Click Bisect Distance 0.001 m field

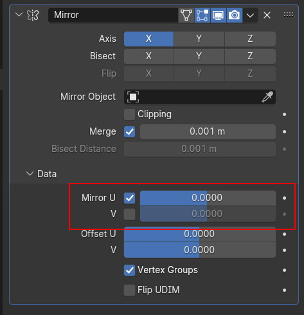(x=200, y=149)
